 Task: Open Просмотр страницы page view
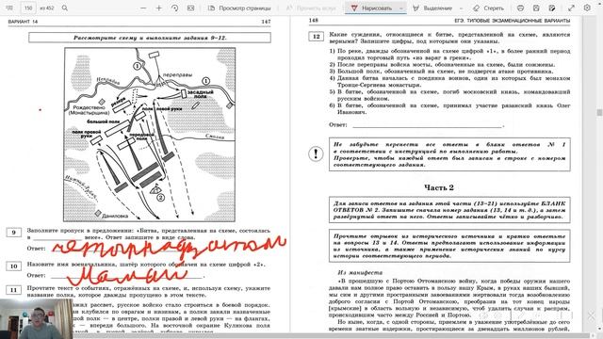coord(239,8)
